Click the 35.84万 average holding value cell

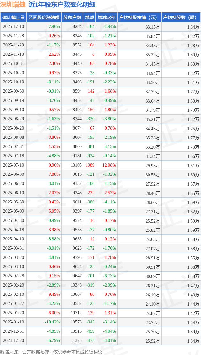point(153,36)
